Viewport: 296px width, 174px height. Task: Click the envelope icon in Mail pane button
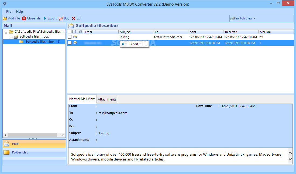6,144
